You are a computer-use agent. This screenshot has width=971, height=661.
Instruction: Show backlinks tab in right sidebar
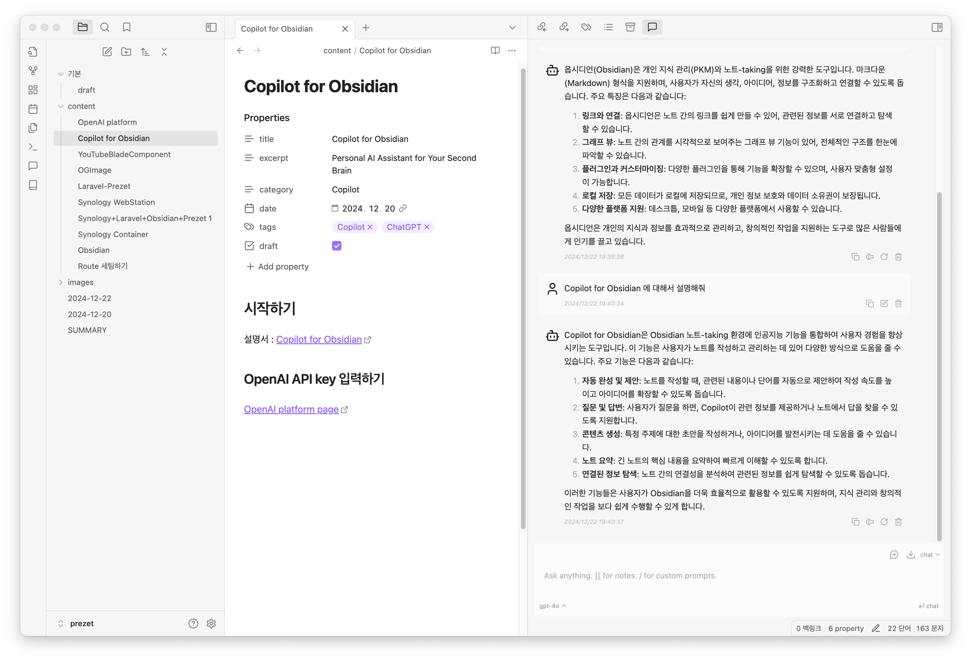(542, 27)
